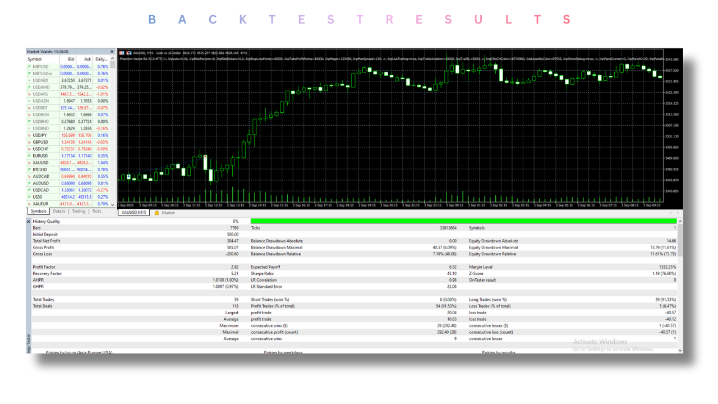Close the Market Watch panel
Image resolution: width=718 pixels, height=404 pixels.
click(x=112, y=52)
